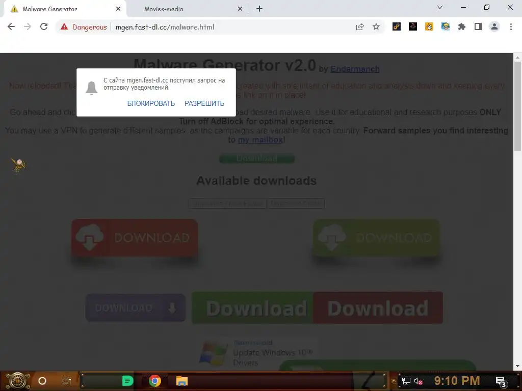Open the 9:10 PM taskbar clock
Screen dimensions: 522x391
[x=457, y=380]
